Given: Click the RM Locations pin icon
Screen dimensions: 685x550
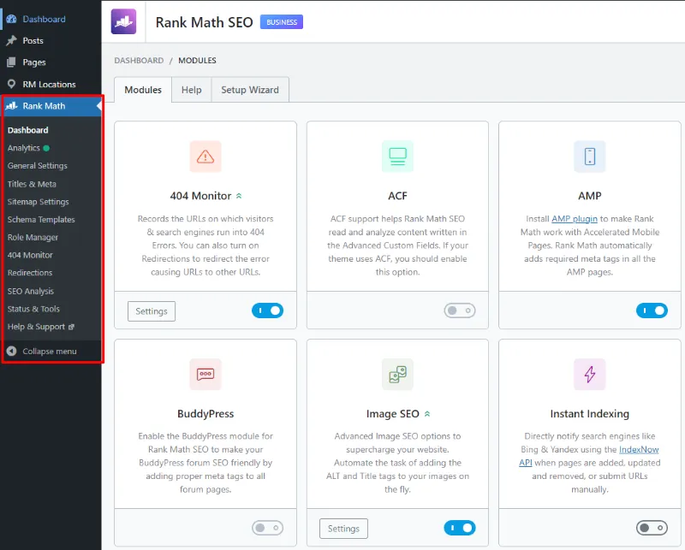Looking at the screenshot, I should click(11, 85).
